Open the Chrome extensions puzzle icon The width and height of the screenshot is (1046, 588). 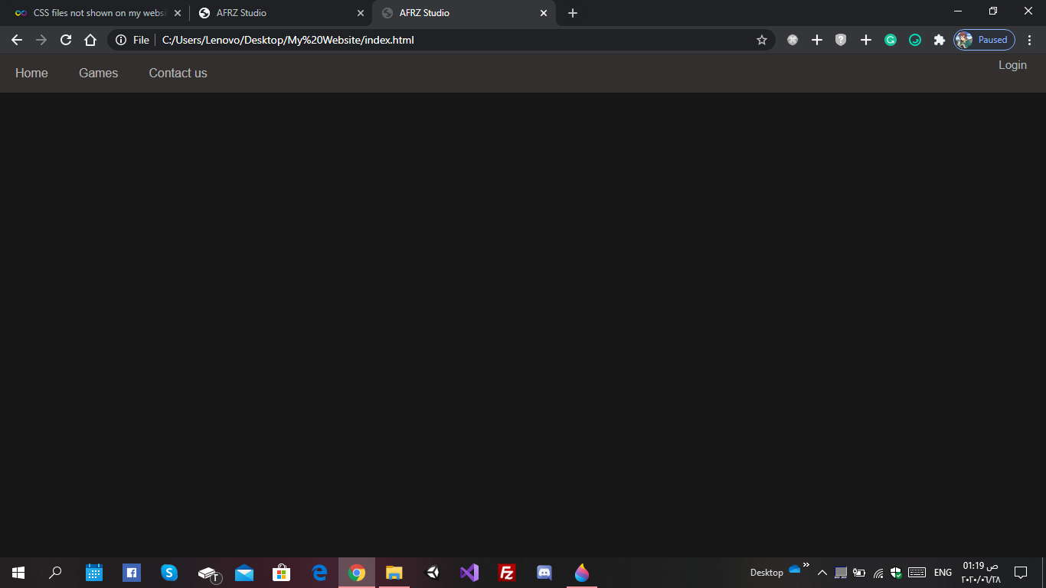tap(939, 40)
